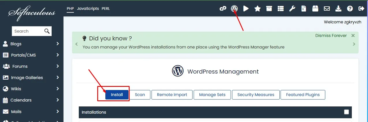Close the Did you know banner
This screenshot has height=122, width=368.
[x=353, y=35]
